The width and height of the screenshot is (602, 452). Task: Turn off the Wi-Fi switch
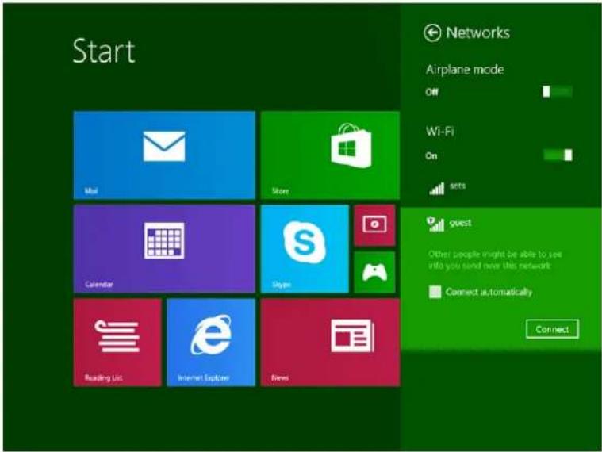pyautogui.click(x=558, y=155)
